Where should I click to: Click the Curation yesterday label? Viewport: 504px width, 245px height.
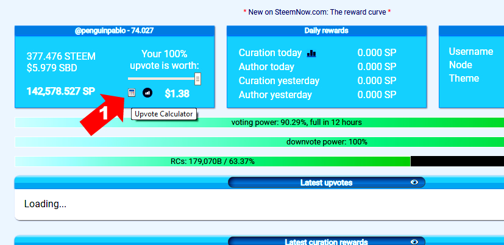(x=279, y=80)
